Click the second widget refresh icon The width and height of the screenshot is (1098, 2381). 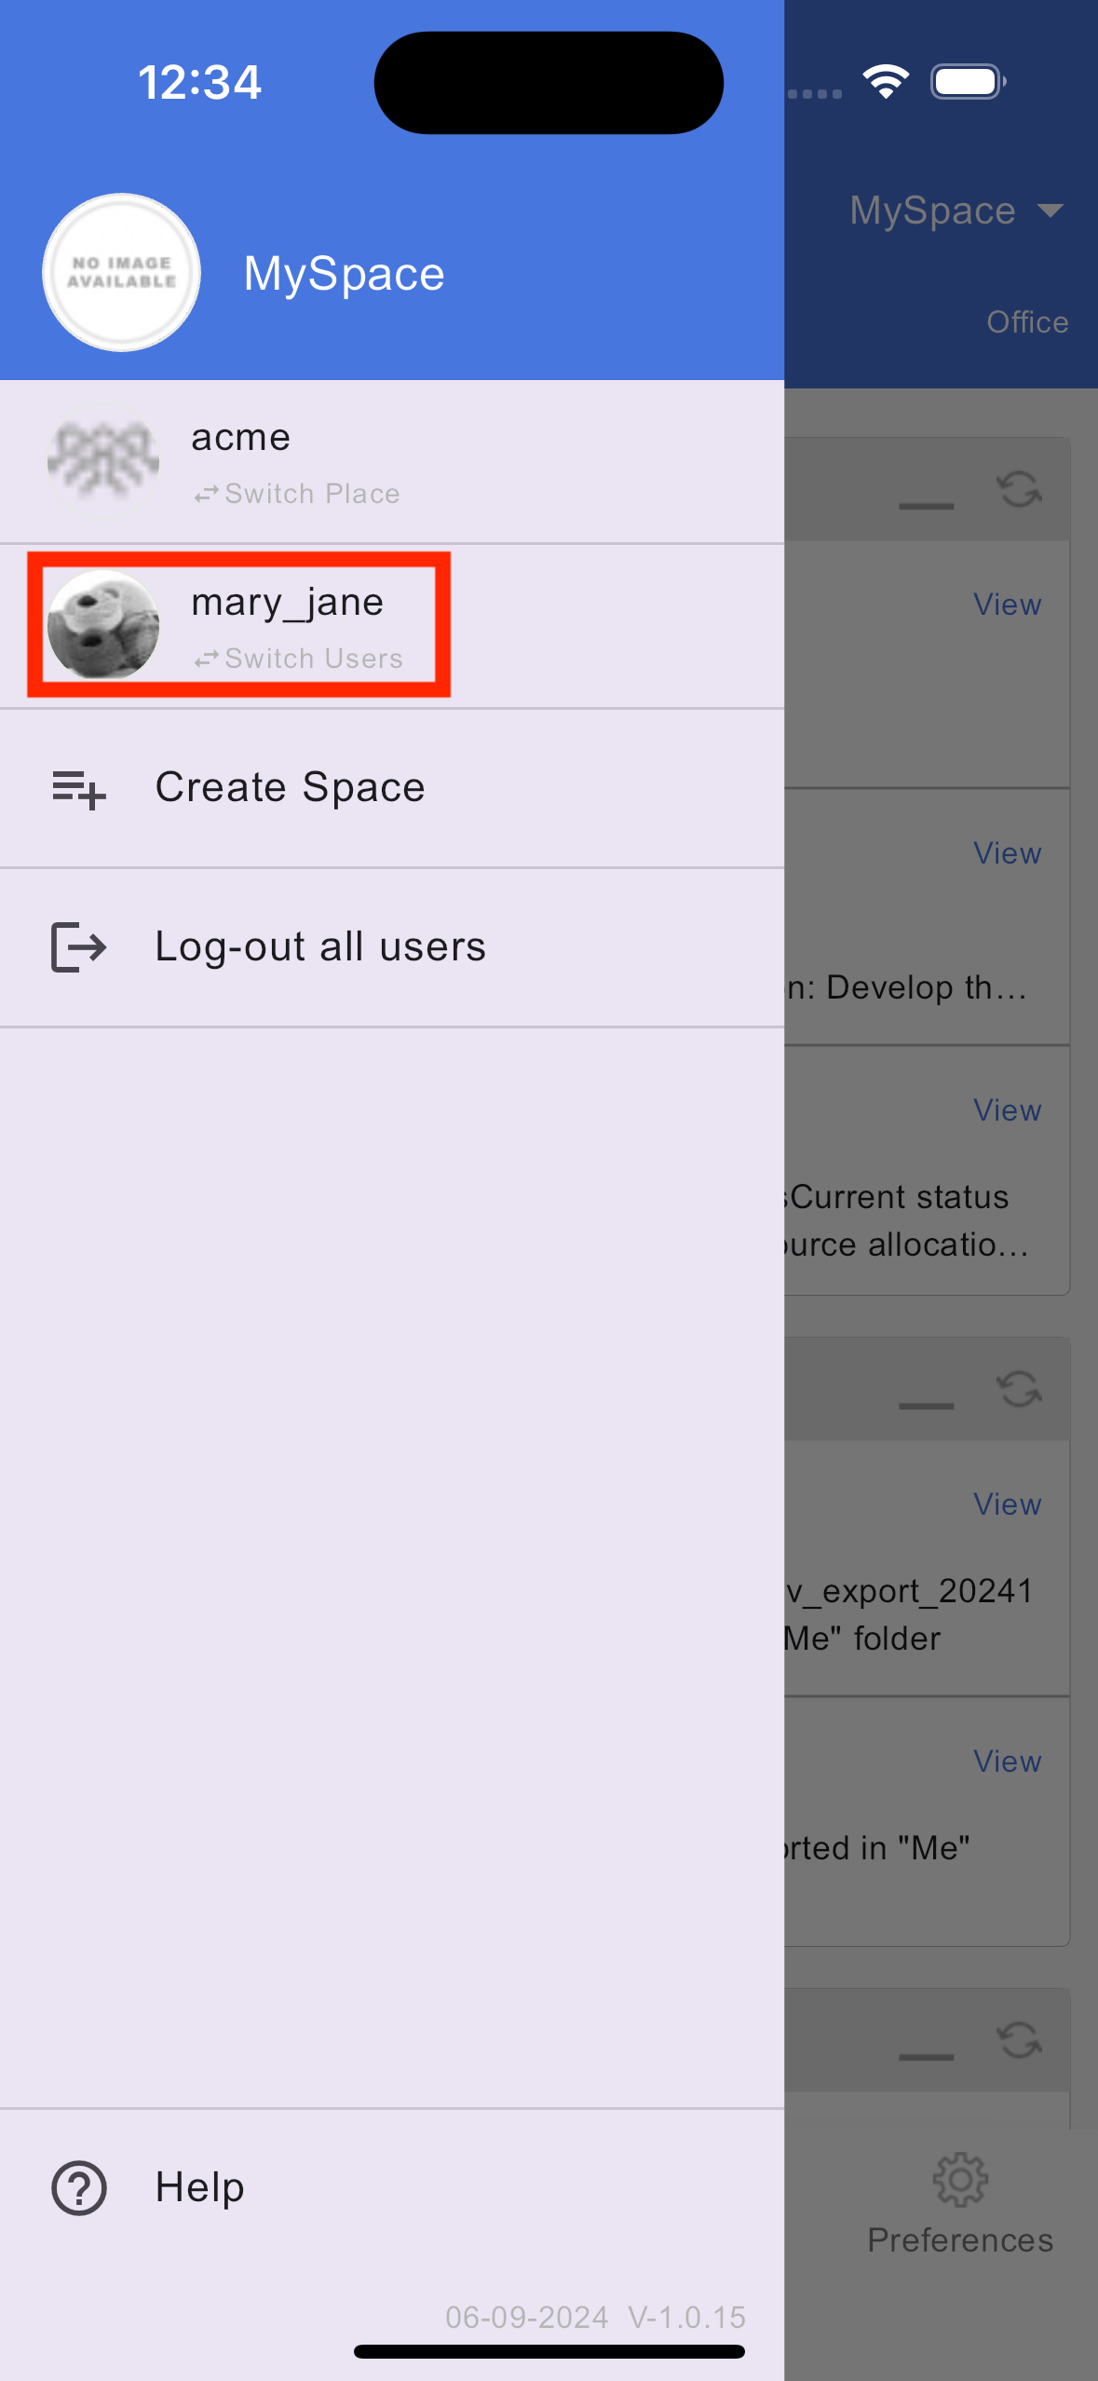1019,1389
